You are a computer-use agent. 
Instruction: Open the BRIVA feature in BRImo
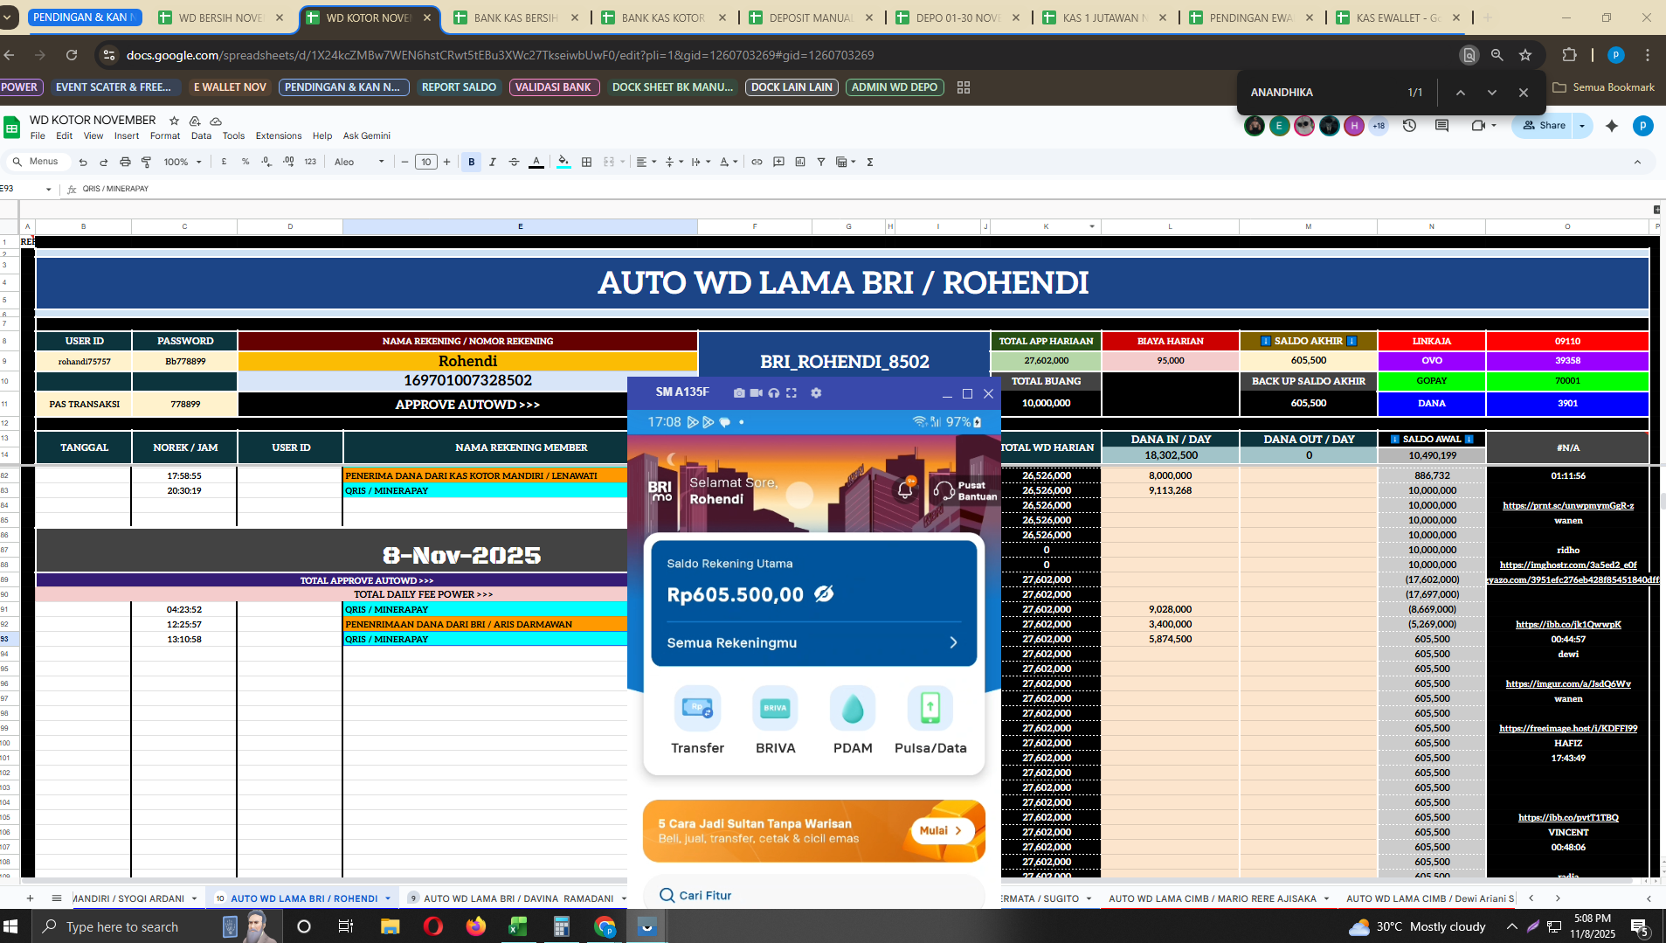coord(776,720)
